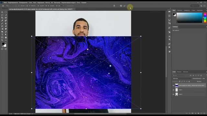Open the Изображение menu
The height and width of the screenshot is (116, 207).
[23, 3]
